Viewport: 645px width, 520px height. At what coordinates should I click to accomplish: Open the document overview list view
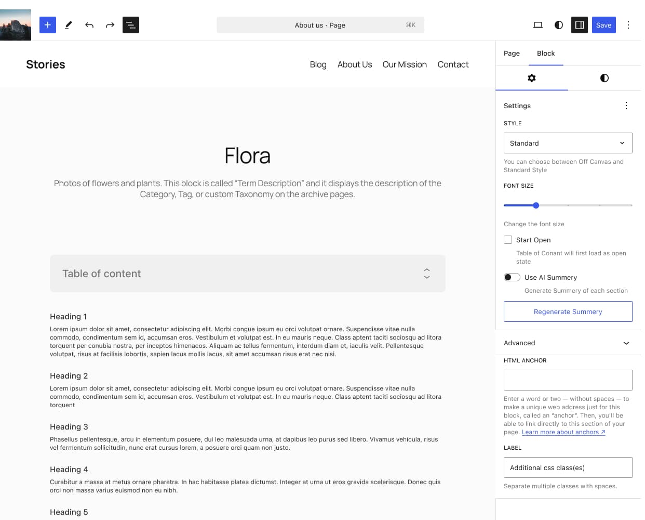coord(131,25)
